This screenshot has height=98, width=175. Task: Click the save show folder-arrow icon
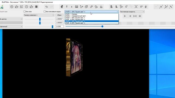(x=31, y=7)
